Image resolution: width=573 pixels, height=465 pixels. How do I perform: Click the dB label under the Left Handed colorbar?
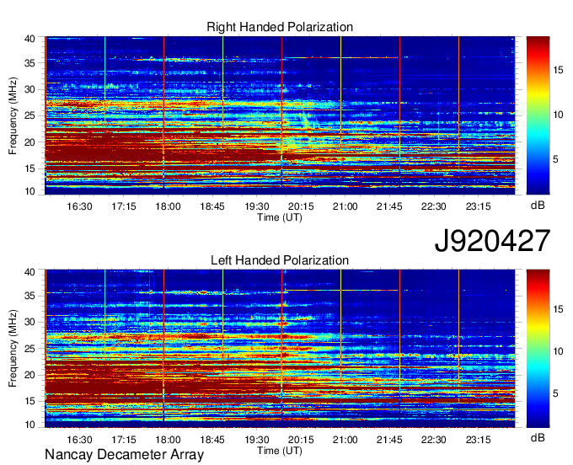(x=538, y=437)
